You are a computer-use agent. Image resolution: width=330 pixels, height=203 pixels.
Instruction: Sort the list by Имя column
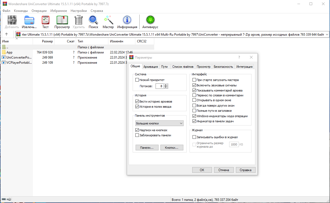point(16,41)
